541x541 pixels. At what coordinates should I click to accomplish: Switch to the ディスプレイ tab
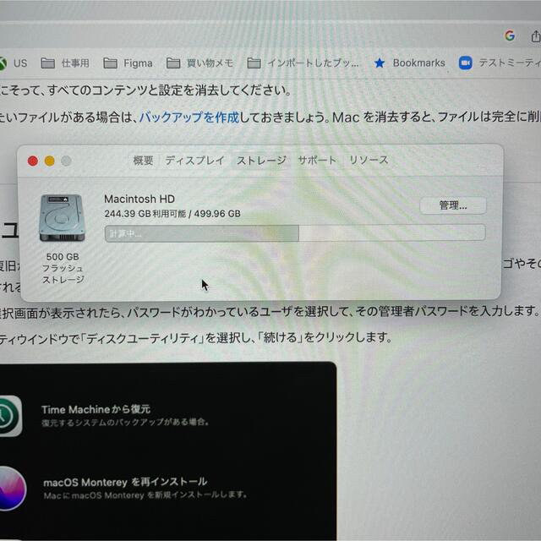(194, 161)
